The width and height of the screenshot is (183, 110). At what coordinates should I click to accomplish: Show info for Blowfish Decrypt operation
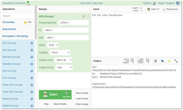coord(32,64)
